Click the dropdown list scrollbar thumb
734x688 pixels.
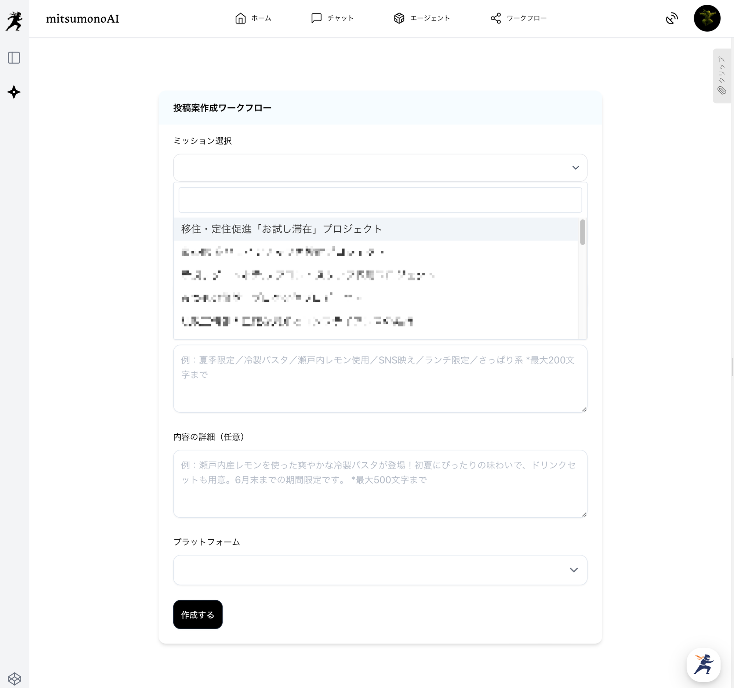click(x=582, y=232)
